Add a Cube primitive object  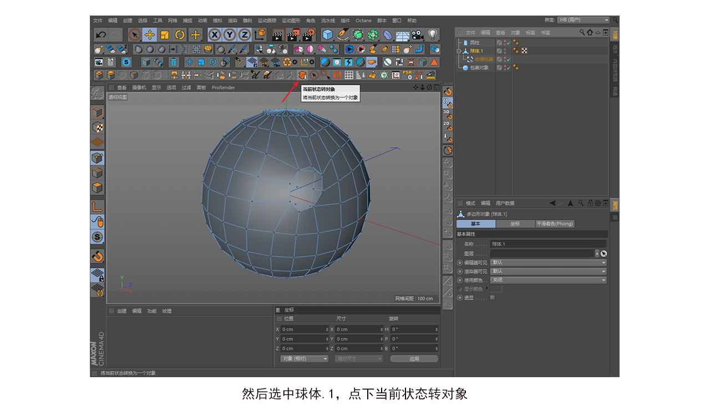pyautogui.click(x=328, y=35)
